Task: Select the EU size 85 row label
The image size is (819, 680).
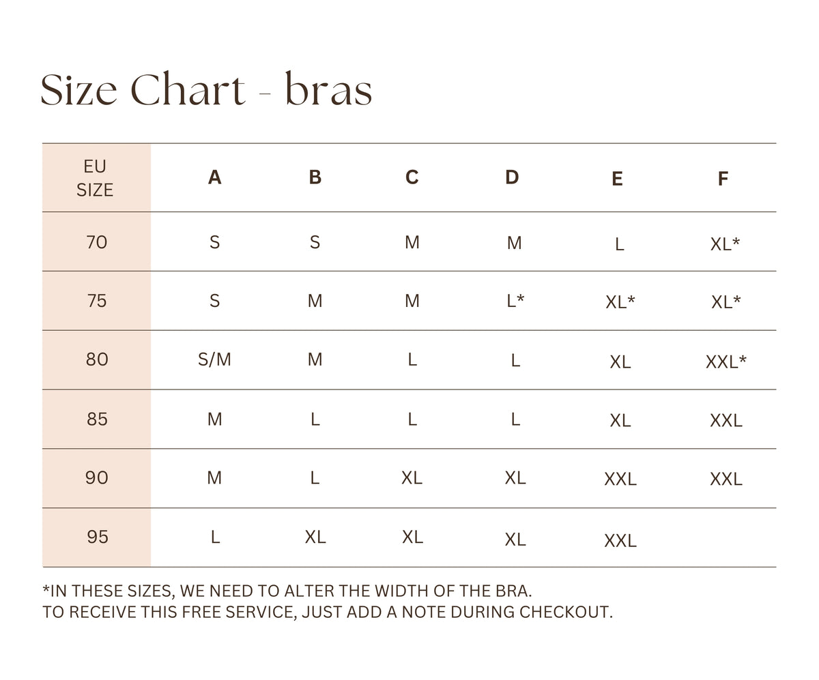Action: point(97,419)
